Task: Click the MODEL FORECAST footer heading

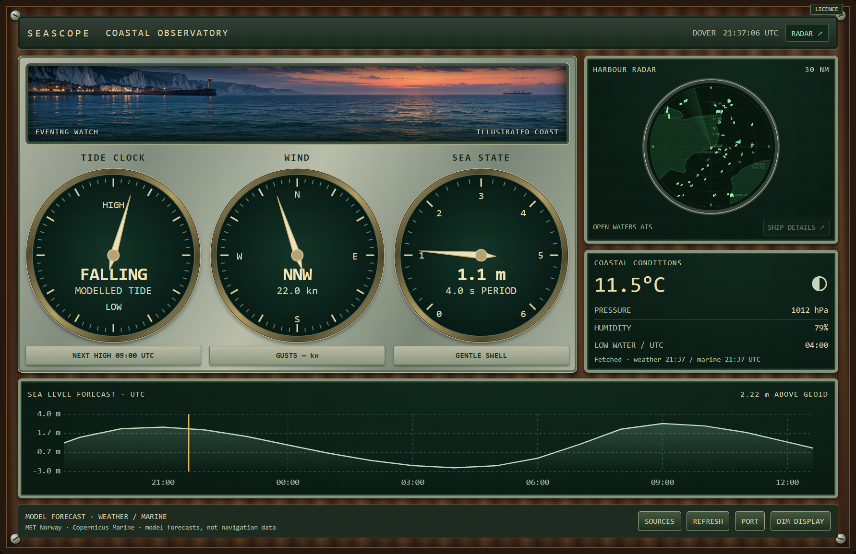Action: click(x=96, y=517)
